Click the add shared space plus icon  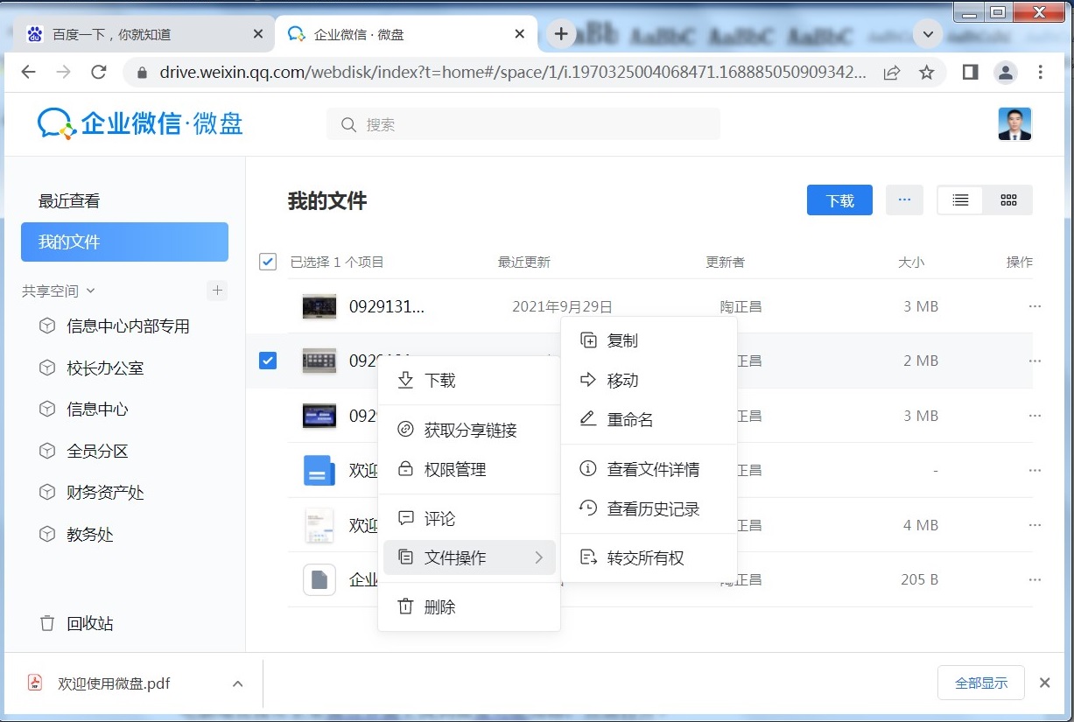(217, 291)
